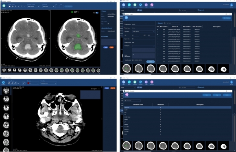Image resolution: width=236 pixels, height=152 pixels.
Task: Click the Threshold column header in ModelSet list
Action: 160,104
